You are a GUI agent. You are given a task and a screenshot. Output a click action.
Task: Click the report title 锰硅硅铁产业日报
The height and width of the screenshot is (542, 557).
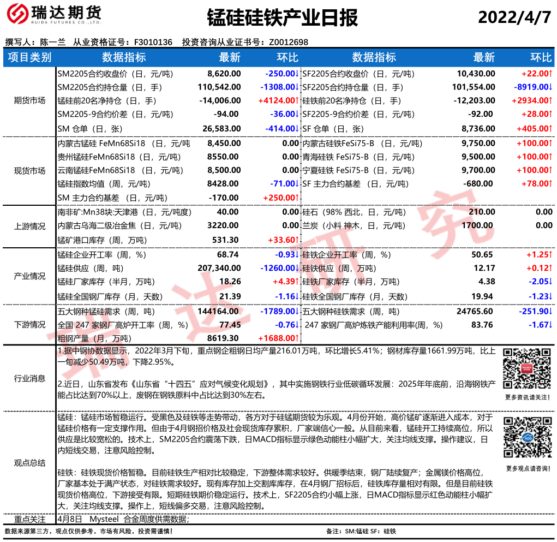click(282, 18)
